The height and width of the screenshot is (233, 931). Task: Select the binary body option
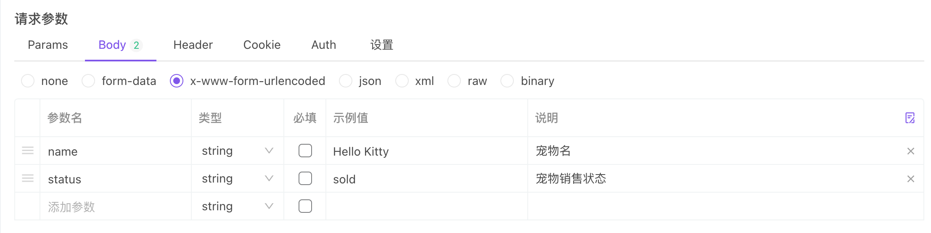[x=507, y=81]
